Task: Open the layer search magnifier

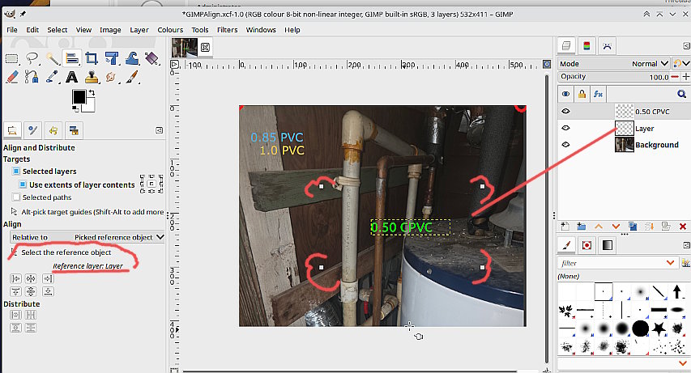Action: (x=681, y=94)
